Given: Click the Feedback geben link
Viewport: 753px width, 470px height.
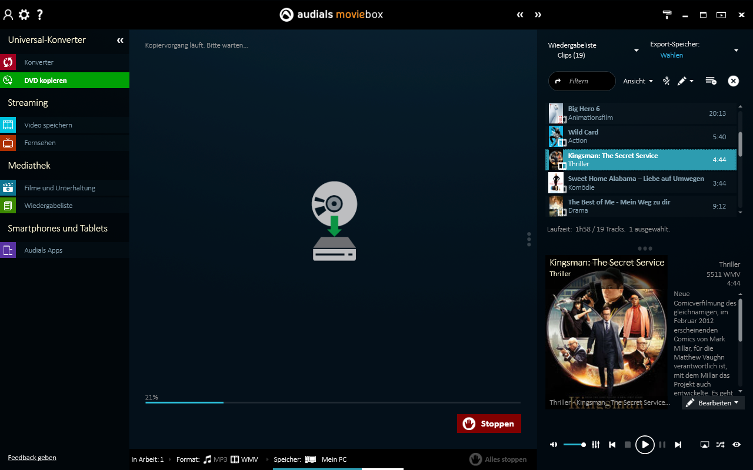Looking at the screenshot, I should 32,458.
